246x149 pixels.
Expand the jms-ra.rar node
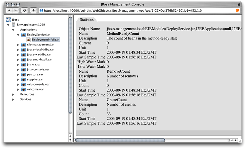point(18,65)
